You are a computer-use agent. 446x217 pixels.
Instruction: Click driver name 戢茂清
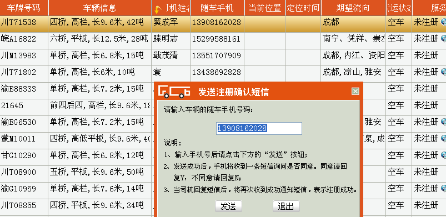click(x=166, y=55)
